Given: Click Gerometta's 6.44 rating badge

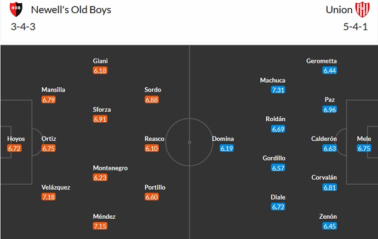Looking at the screenshot, I should point(329,71).
